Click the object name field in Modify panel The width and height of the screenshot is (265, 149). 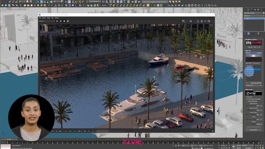click(253, 13)
